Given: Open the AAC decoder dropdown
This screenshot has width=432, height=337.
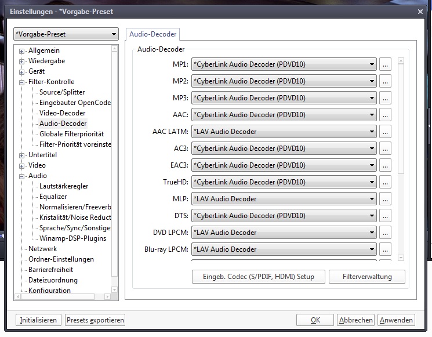Looking at the screenshot, I should point(284,115).
